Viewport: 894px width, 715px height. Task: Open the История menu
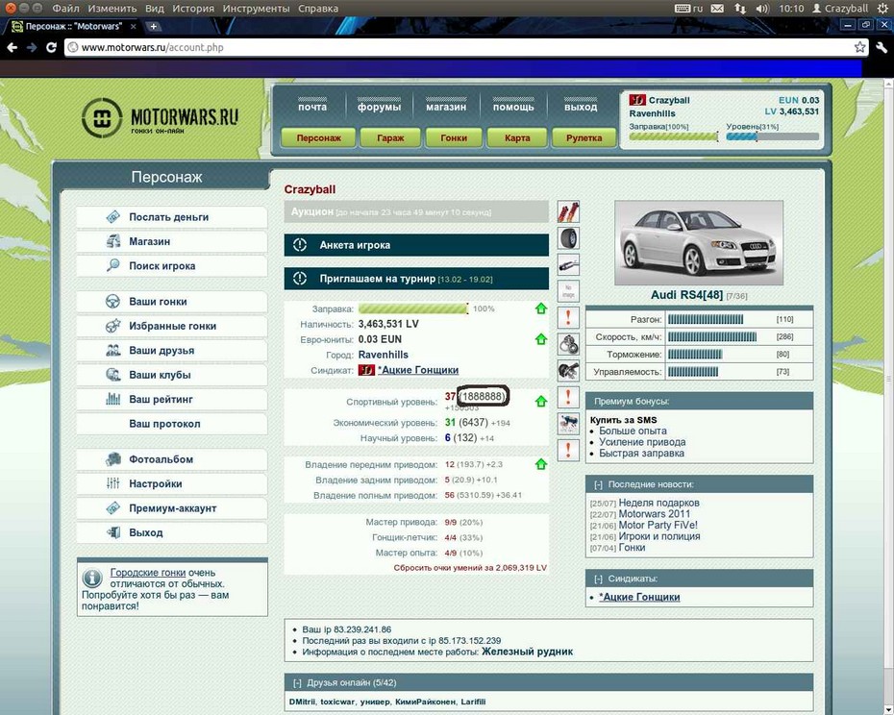tap(193, 9)
